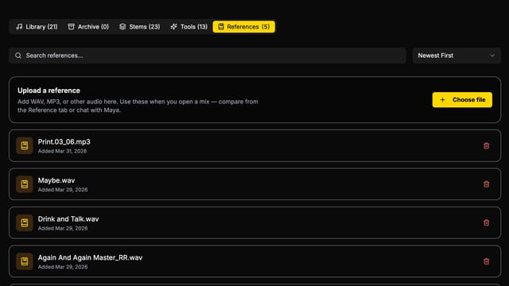Delete Print.03_06.mp3 with trash icon
The width and height of the screenshot is (509, 286).
point(486,146)
